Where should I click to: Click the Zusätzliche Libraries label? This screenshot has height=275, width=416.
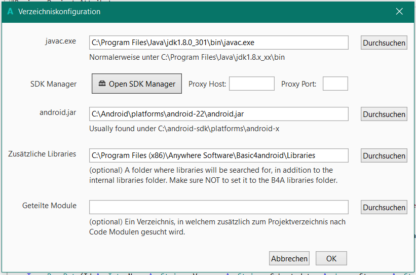click(42, 154)
